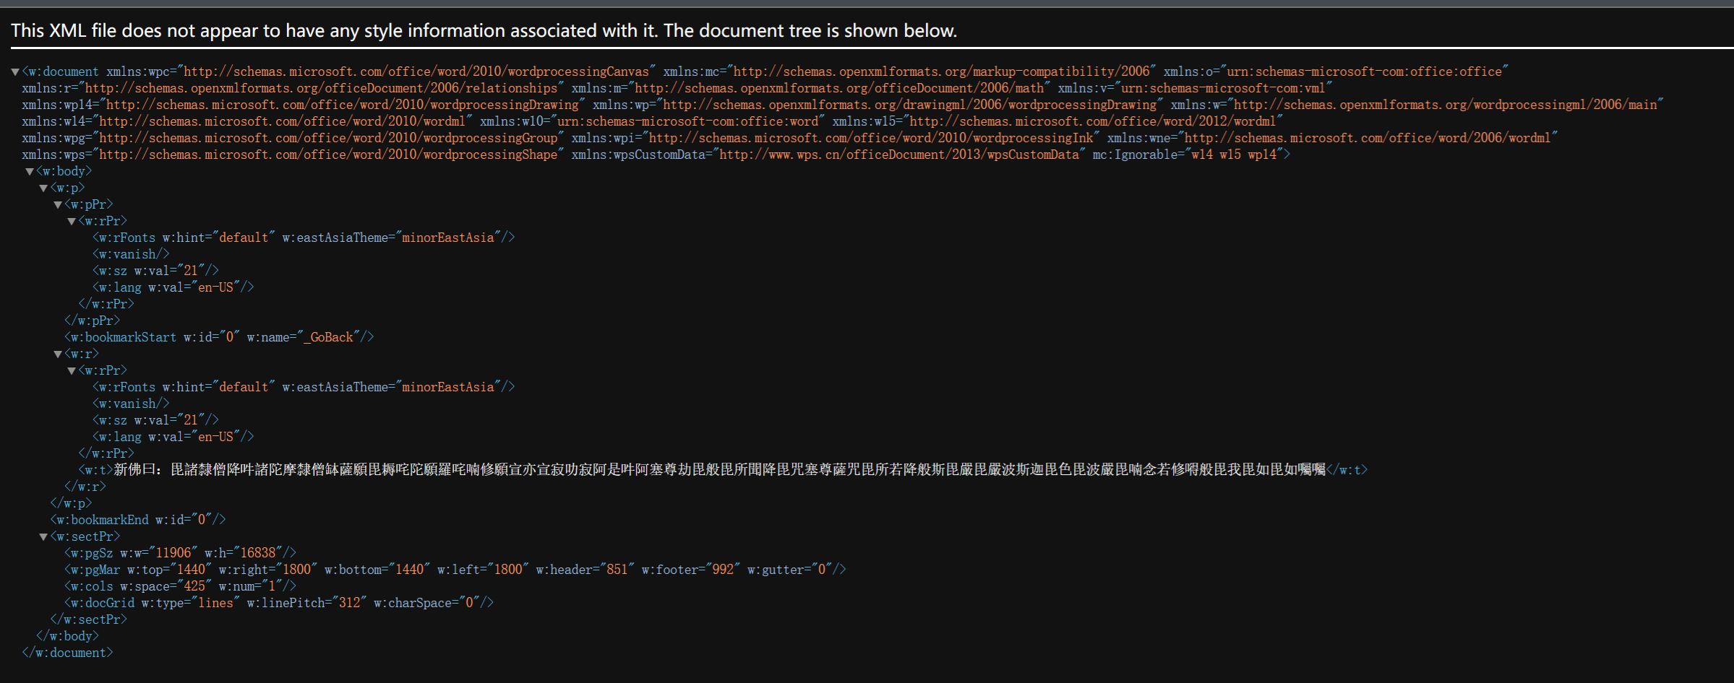The width and height of the screenshot is (1734, 683).
Task: Collapse the w:body element
Action: (x=30, y=172)
